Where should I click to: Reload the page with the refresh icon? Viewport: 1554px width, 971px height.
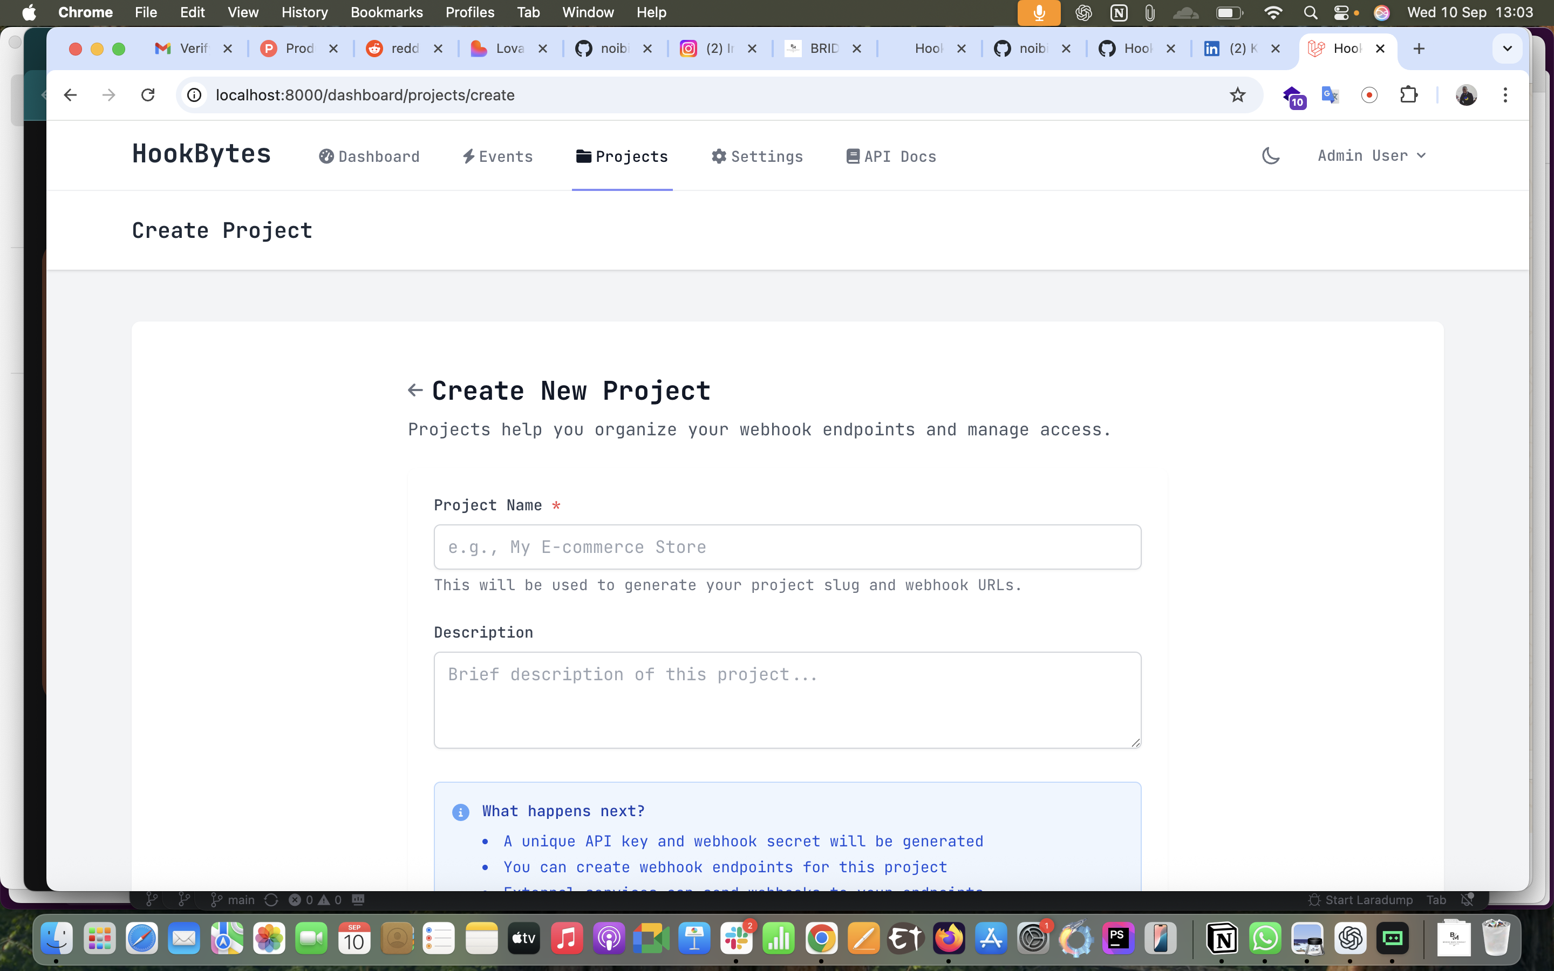pyautogui.click(x=148, y=95)
